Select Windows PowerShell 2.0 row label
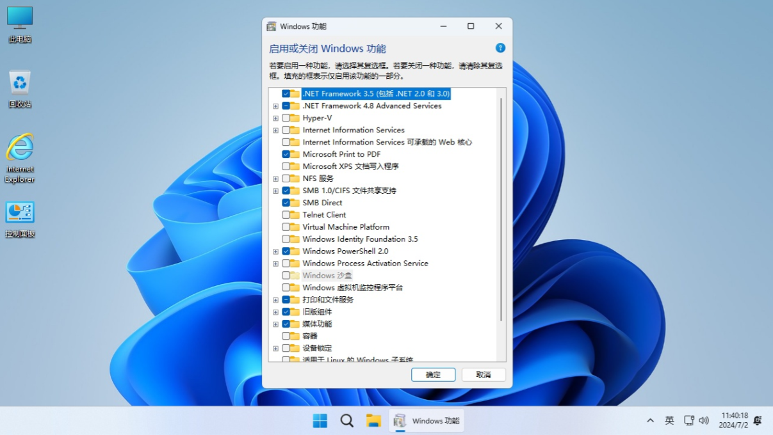Screen dimensions: 773x435 (x=345, y=251)
